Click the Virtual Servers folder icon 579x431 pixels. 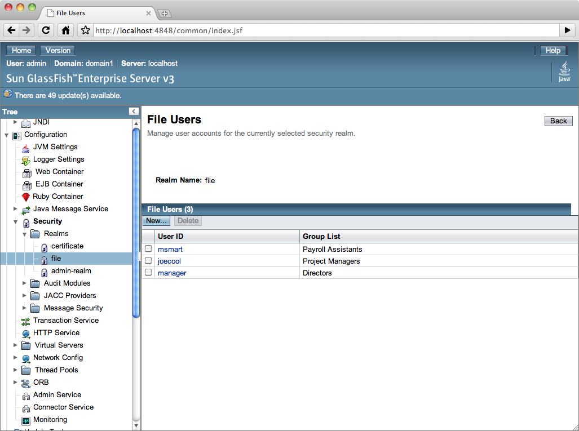click(x=26, y=345)
